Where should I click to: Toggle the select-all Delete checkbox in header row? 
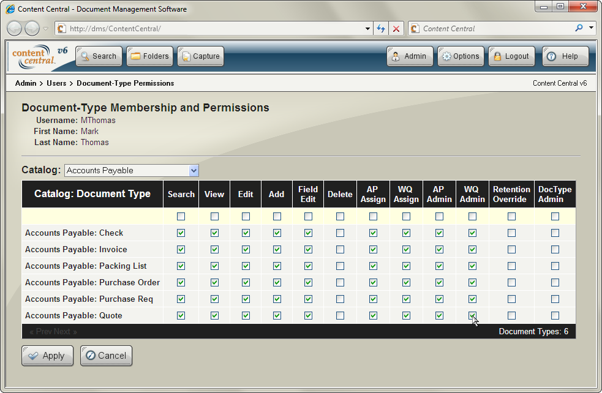click(340, 217)
